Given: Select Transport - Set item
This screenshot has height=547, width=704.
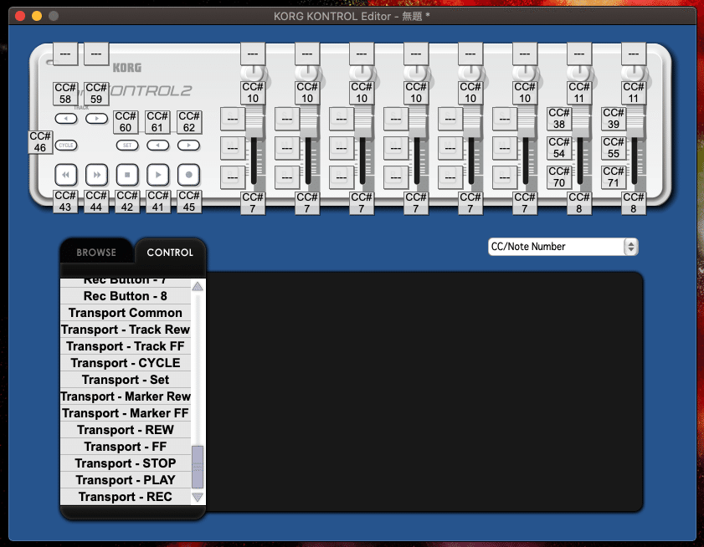Looking at the screenshot, I should (126, 380).
